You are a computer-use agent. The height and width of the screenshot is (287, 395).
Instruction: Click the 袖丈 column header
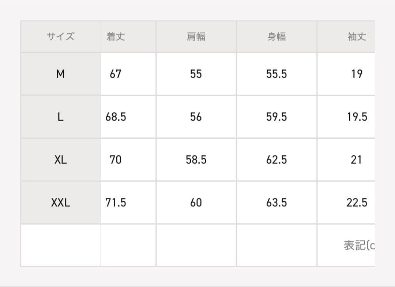(x=357, y=37)
